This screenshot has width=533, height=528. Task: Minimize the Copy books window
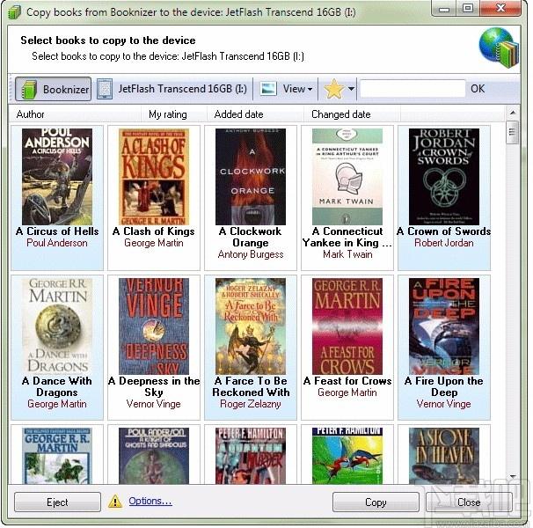coord(444,9)
